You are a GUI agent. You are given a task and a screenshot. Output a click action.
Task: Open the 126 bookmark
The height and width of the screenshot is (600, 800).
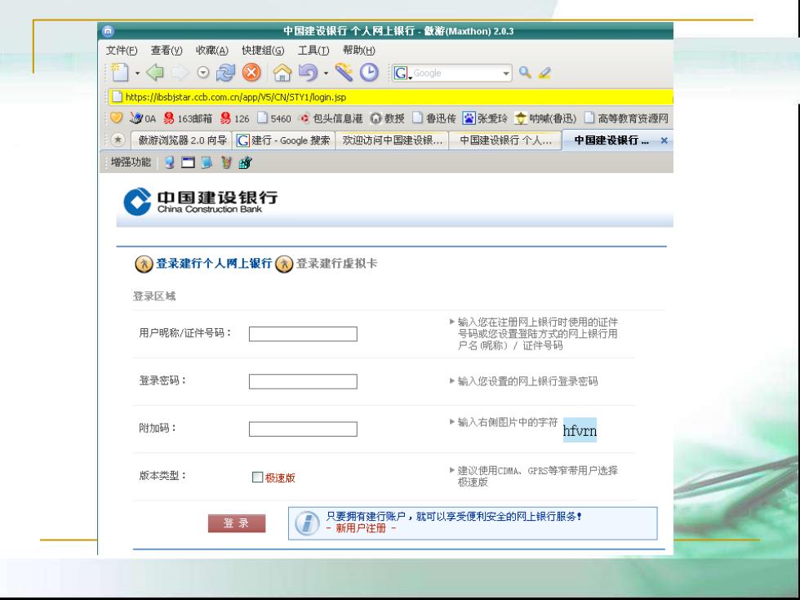click(235, 118)
